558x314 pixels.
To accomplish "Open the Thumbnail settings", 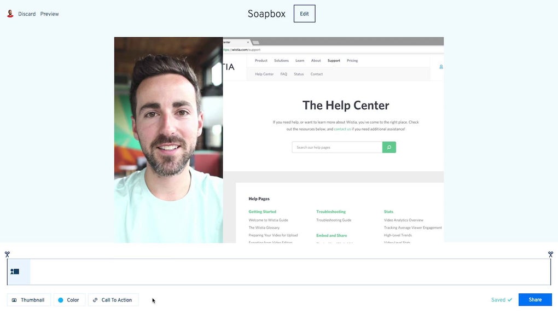I will [x=29, y=300].
